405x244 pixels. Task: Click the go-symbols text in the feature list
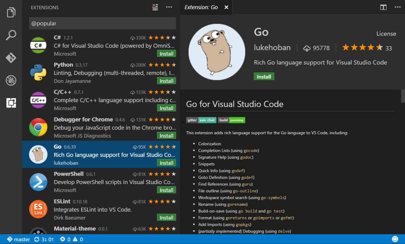point(273,198)
